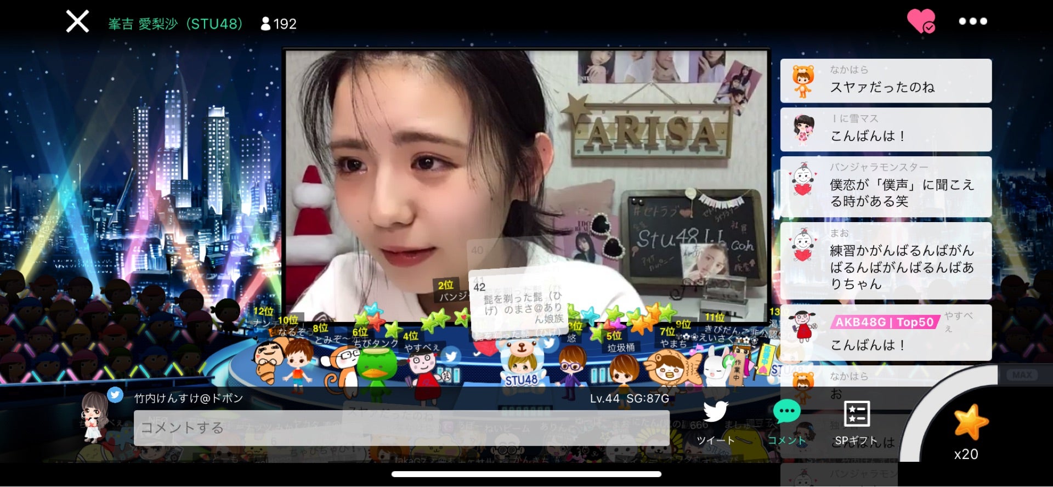Tap バンジャラモンスター's daruma avatar

[x=803, y=179]
